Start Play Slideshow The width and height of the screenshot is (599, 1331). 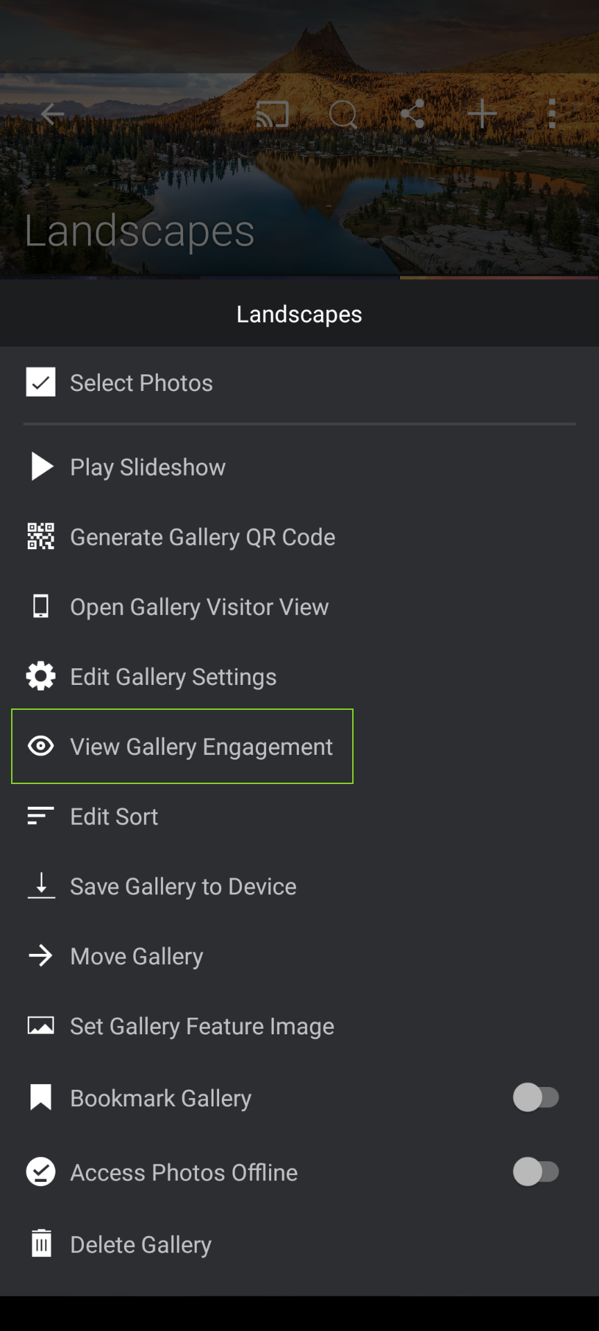point(299,467)
